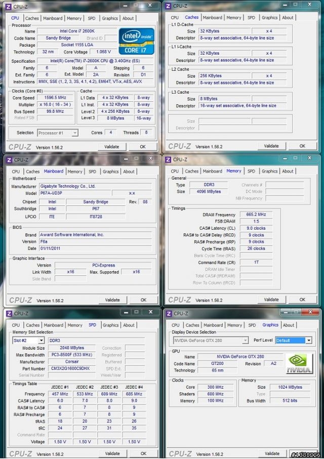Click the GPU Code Name field GT200
The image size is (324, 459).
[x=217, y=363]
